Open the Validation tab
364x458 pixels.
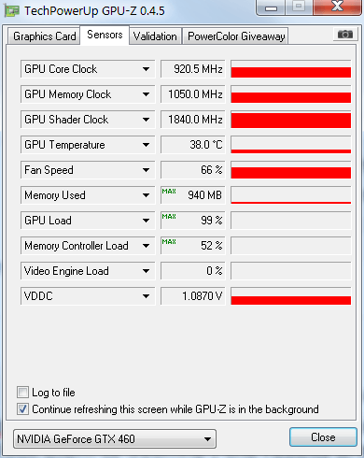[x=155, y=36]
